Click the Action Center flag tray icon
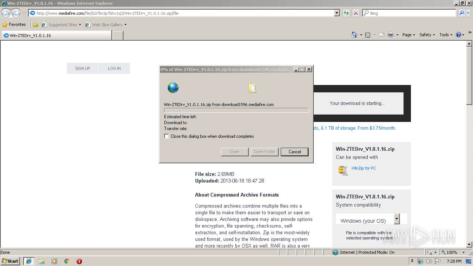 click(438, 261)
